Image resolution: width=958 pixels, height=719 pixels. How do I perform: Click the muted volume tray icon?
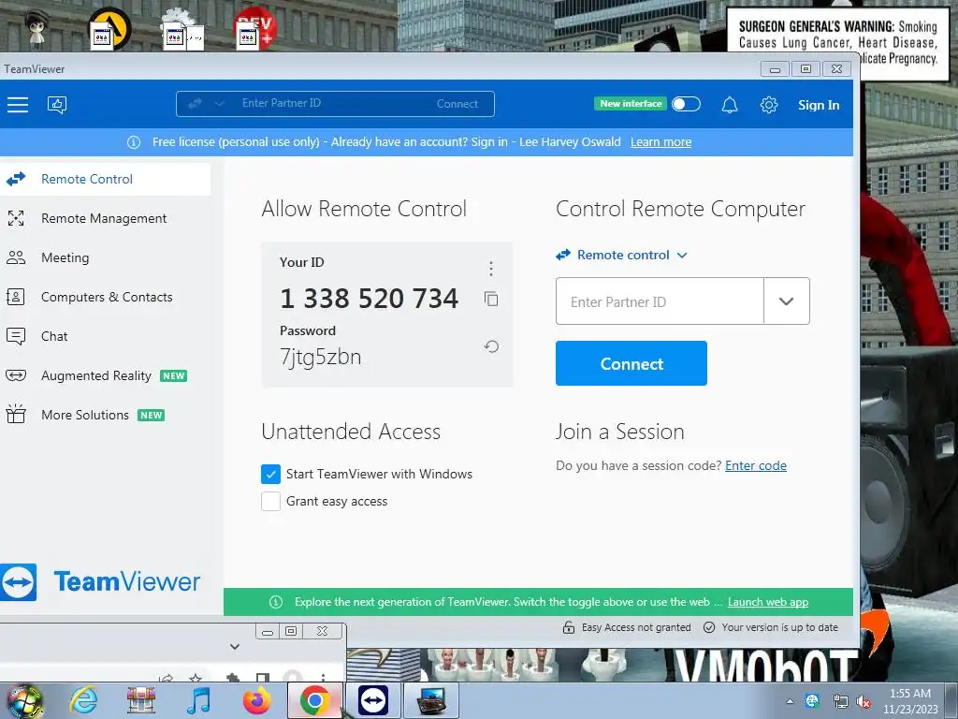tap(864, 702)
